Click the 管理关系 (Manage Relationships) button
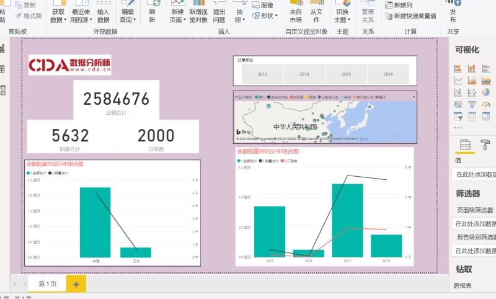Viewport: 496px width, 299px height. click(368, 12)
